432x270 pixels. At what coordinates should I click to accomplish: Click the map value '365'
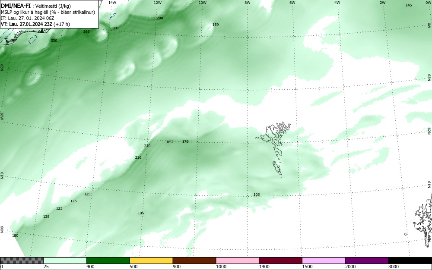[x=86, y=31]
